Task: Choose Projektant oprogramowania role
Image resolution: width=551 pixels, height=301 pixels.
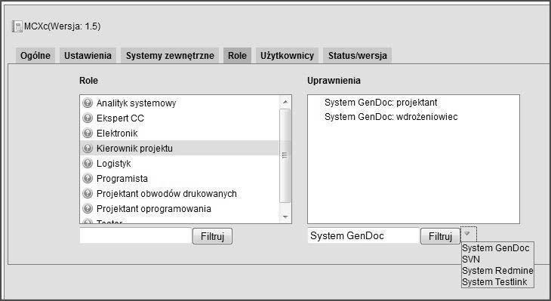Action: [x=179, y=209]
